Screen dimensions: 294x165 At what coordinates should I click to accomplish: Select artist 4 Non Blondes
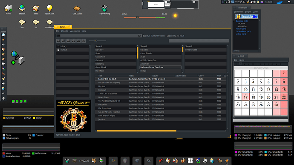click(161, 53)
